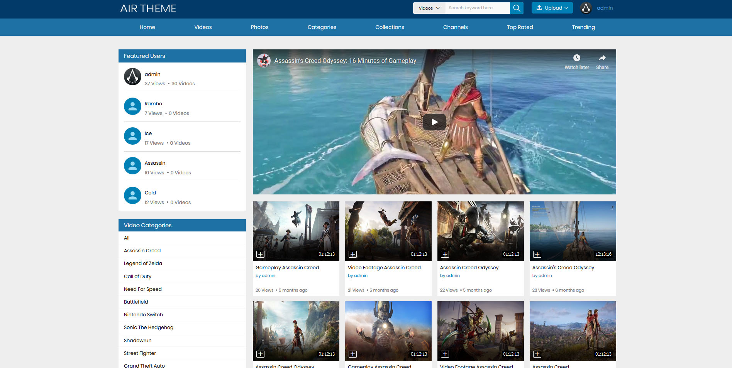Open the Channels navigation item
This screenshot has width=732, height=368.
click(x=456, y=27)
